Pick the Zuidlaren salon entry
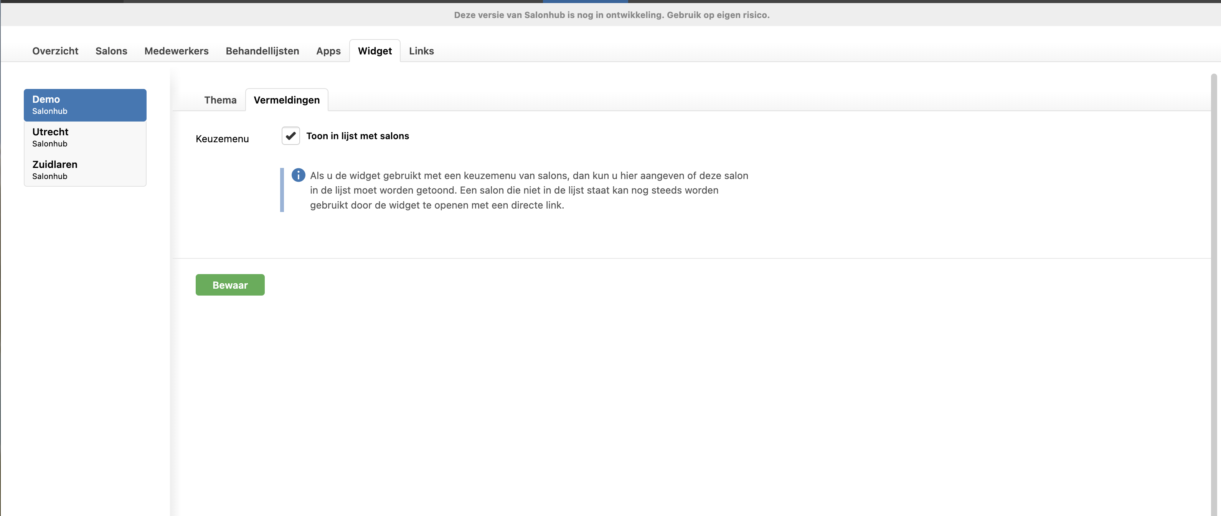Viewport: 1221px width, 516px height. pos(85,170)
